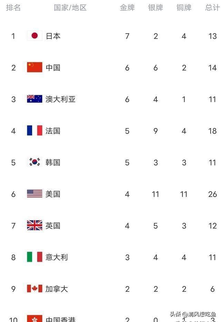Open the 日本 country name

coord(53,36)
